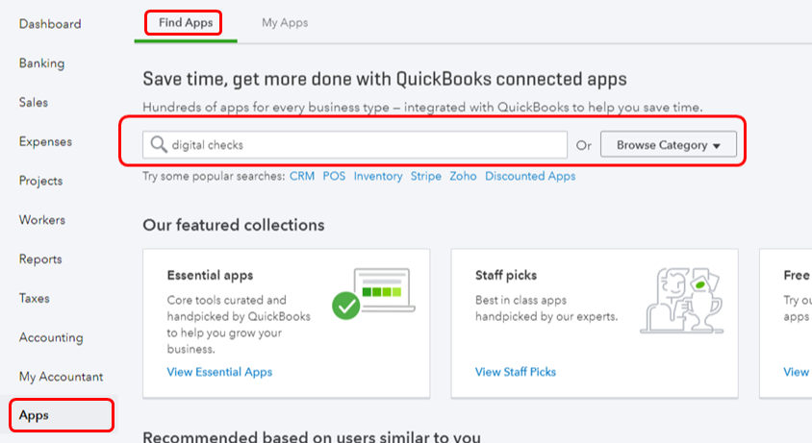Screen dimensions: 812x443
Task: Click the Zoho popular search link
Action: (x=463, y=176)
